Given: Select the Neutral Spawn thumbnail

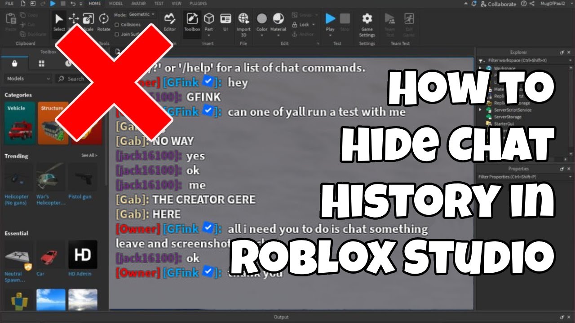Looking at the screenshot, I should (19, 255).
